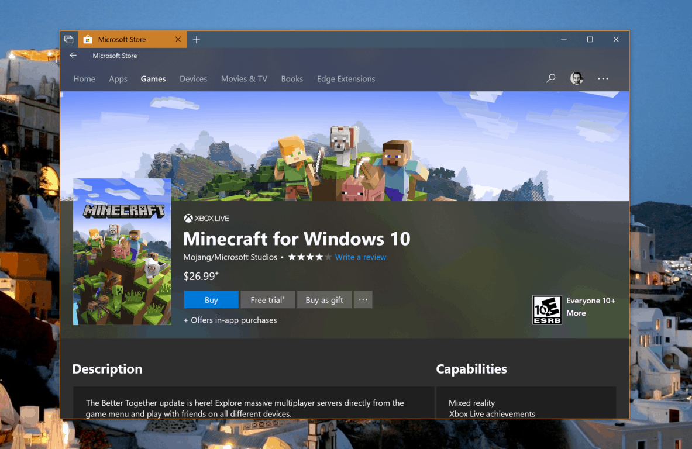Open the Store's three-dot More menu
Screen dimensions: 692x449
(x=603, y=78)
